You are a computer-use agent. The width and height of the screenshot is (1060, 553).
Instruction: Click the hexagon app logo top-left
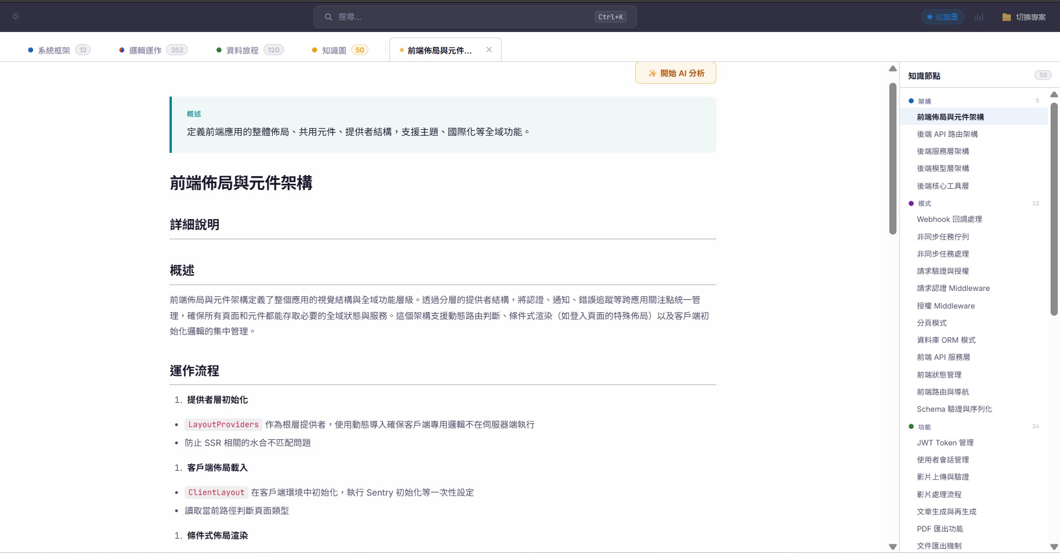point(16,17)
